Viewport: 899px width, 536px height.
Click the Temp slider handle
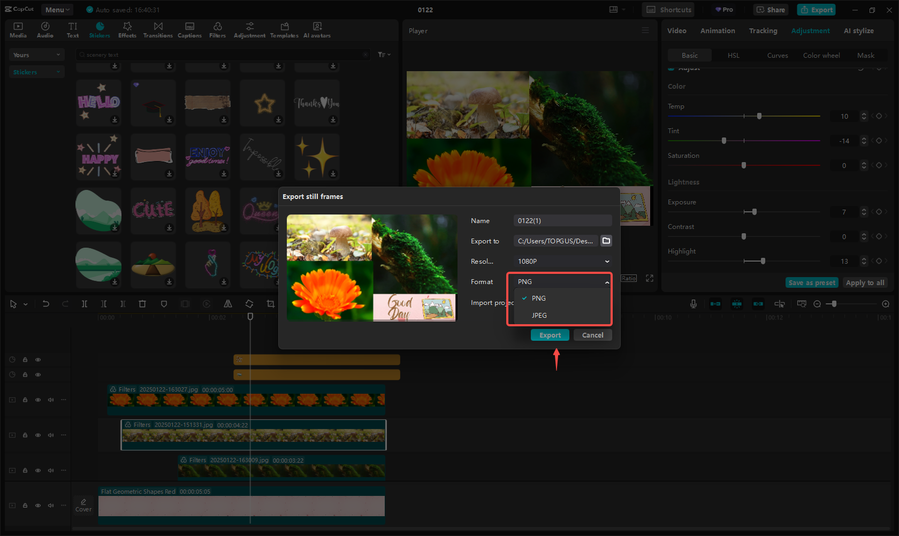759,116
